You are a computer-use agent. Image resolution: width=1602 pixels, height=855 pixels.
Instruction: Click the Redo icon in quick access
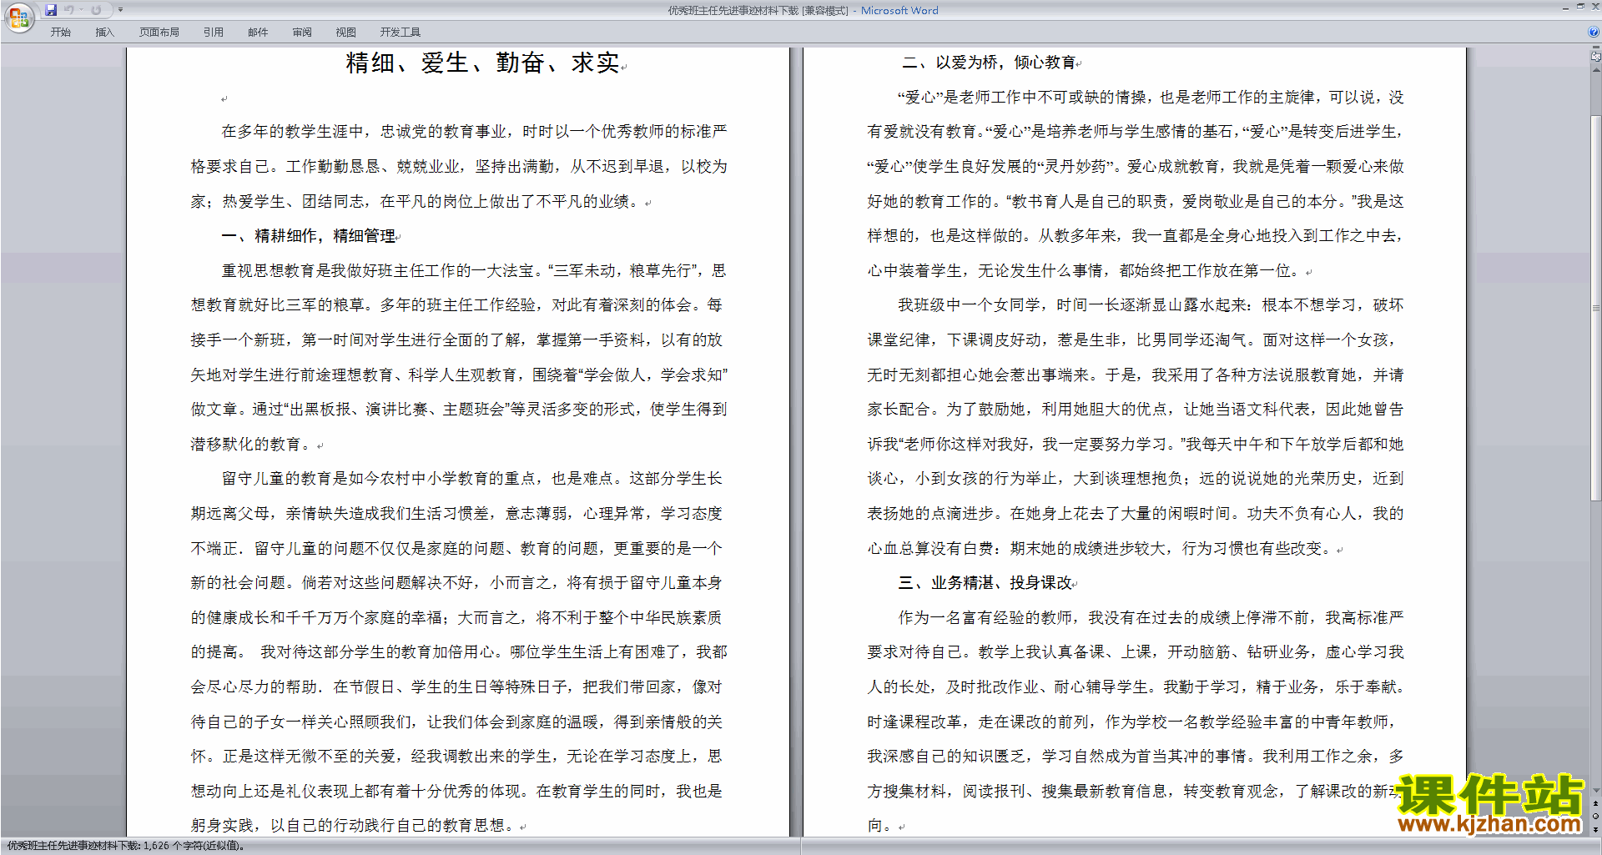coord(96,10)
